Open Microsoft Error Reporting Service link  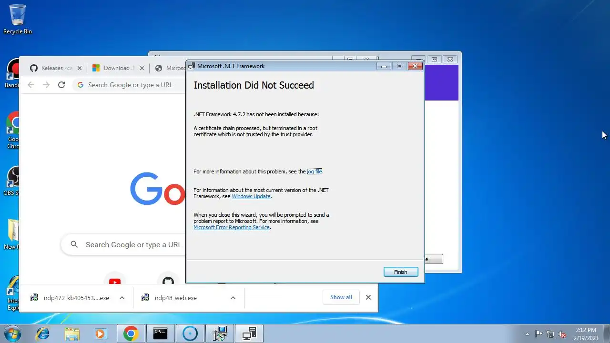pyautogui.click(x=232, y=227)
